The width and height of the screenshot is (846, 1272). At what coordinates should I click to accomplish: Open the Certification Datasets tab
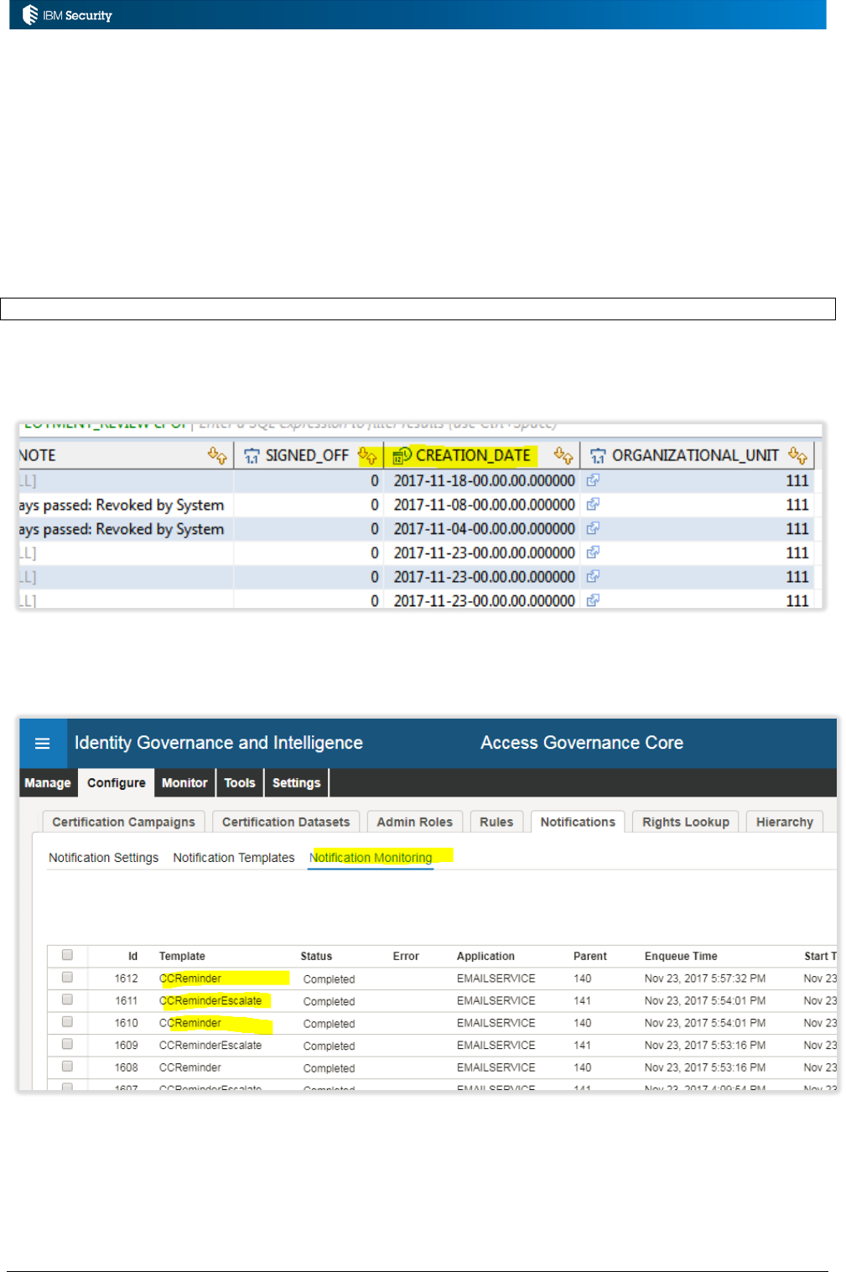[x=286, y=822]
